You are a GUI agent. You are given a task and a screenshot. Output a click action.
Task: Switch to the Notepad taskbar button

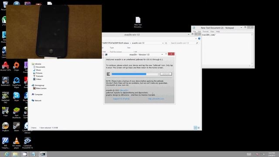pyautogui.click(x=34, y=154)
